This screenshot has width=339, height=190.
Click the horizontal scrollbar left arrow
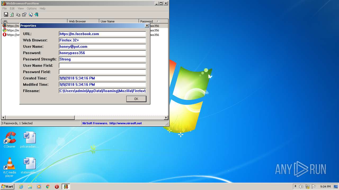(x=3, y=118)
